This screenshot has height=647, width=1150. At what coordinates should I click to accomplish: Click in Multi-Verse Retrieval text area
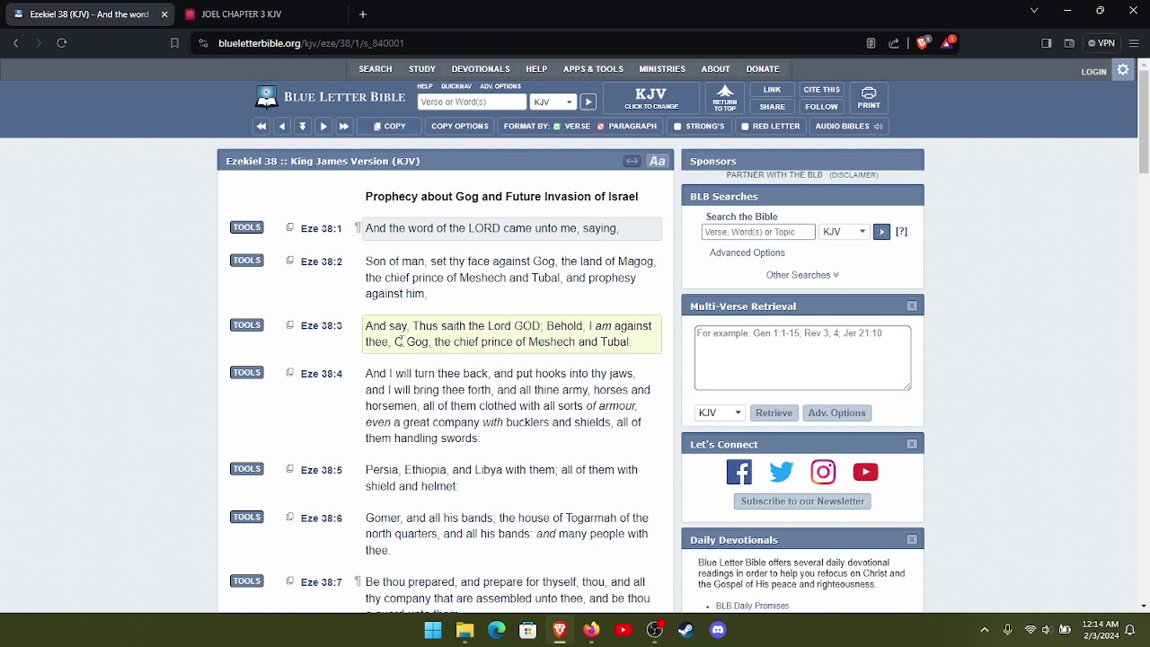[802, 358]
